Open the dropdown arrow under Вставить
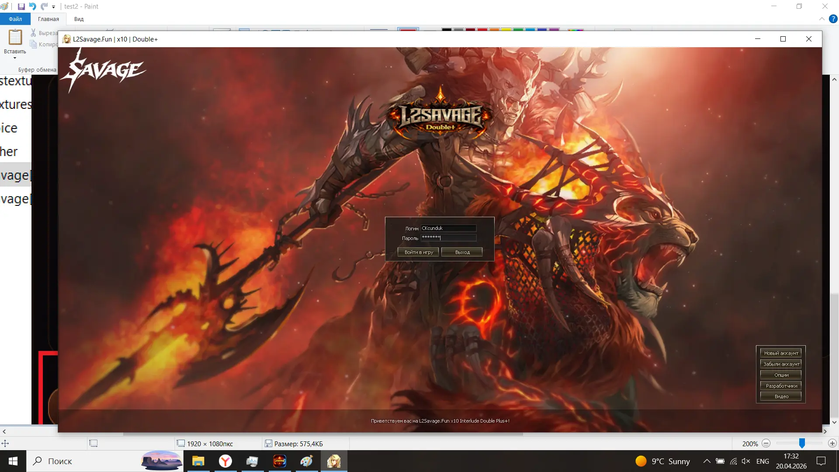Image resolution: width=839 pixels, height=472 pixels. pos(15,58)
